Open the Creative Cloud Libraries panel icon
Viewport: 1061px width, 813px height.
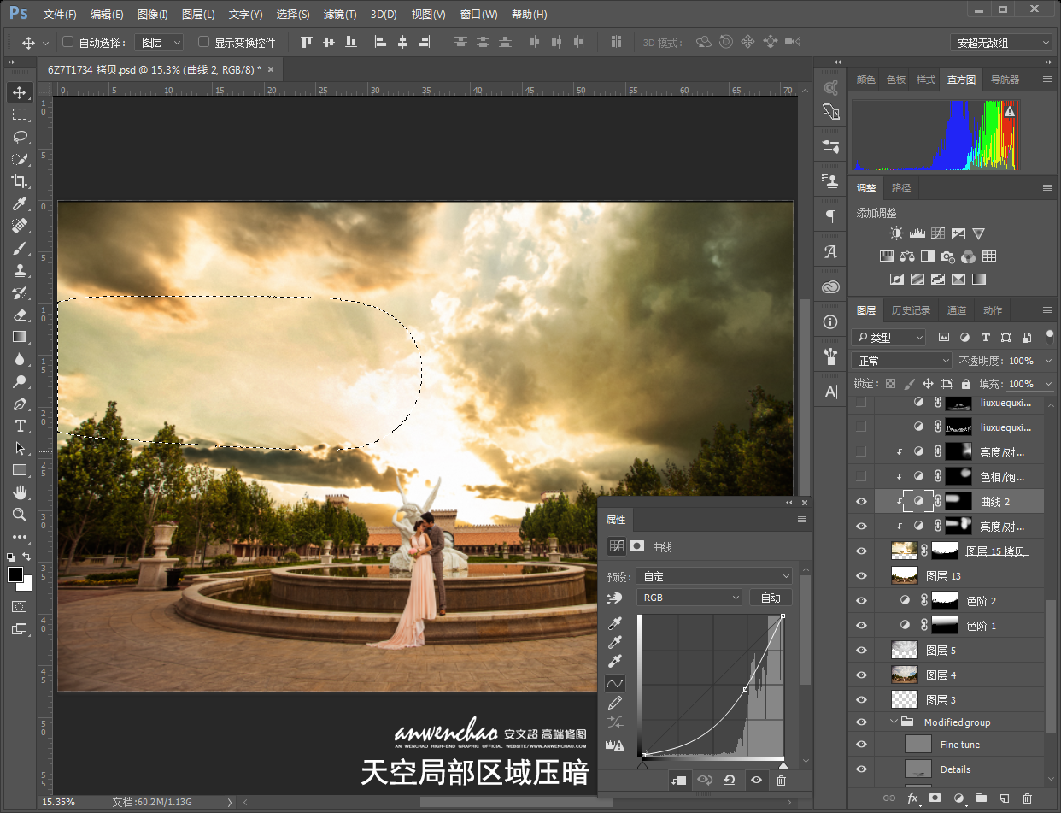click(x=830, y=287)
